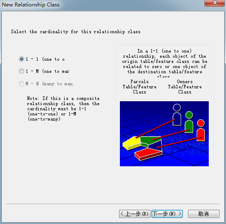Click the parcels and owners illustration image
Screen dimensions: 226x224
click(x=164, y=134)
